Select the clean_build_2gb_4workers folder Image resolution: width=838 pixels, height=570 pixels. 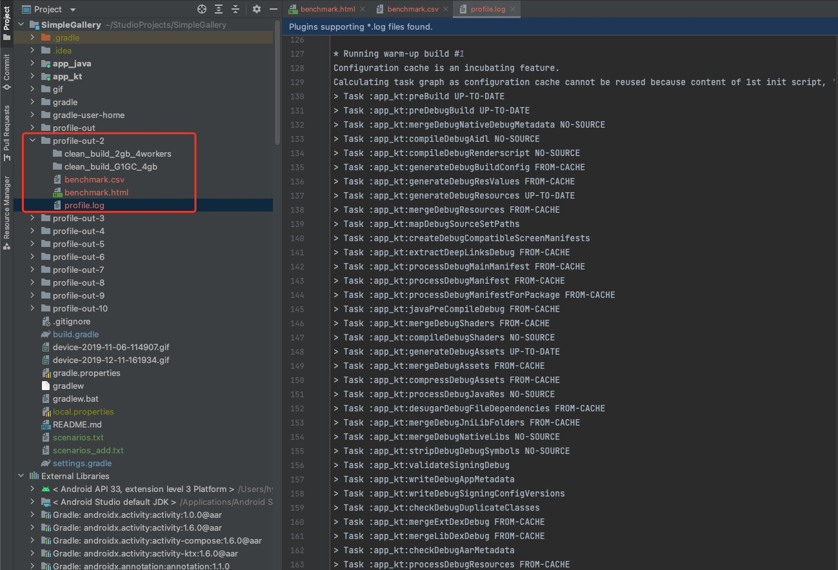pos(118,153)
